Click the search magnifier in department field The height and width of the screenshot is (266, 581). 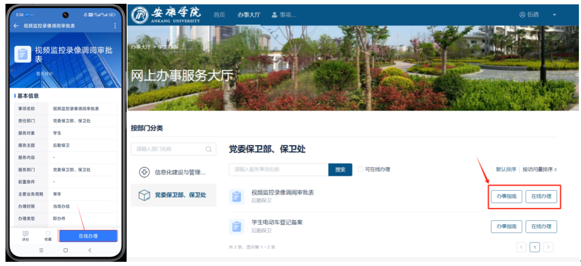coord(208,149)
